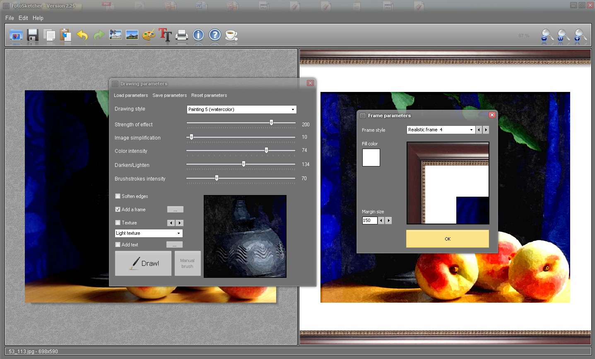Screen dimensions: 595x359
Task: Pick the frame fill color swatch
Action: pyautogui.click(x=371, y=157)
